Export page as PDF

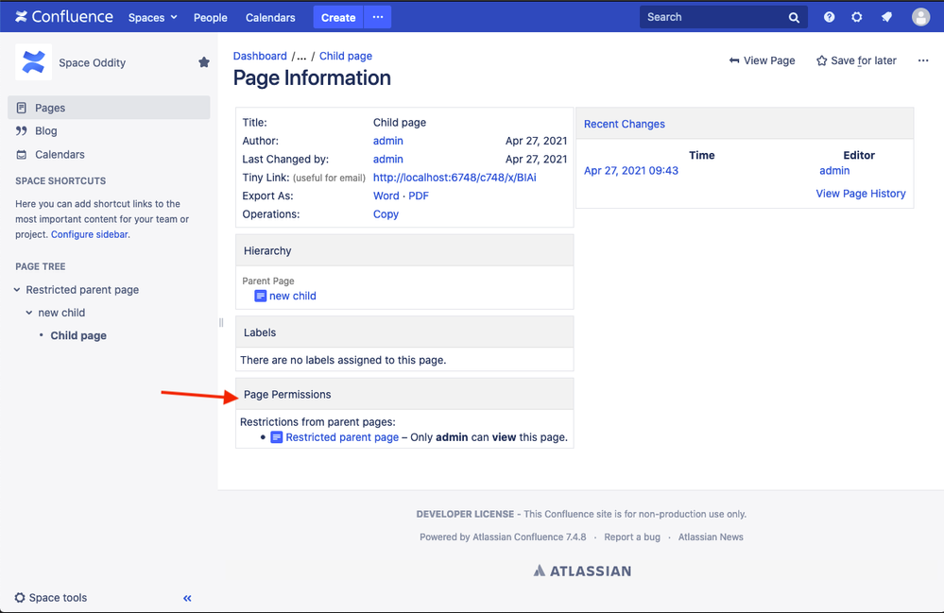pos(419,196)
